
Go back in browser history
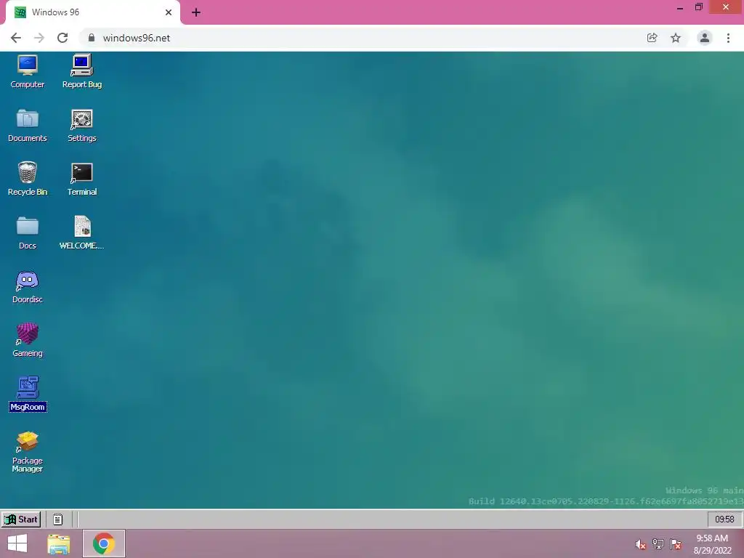tap(16, 38)
